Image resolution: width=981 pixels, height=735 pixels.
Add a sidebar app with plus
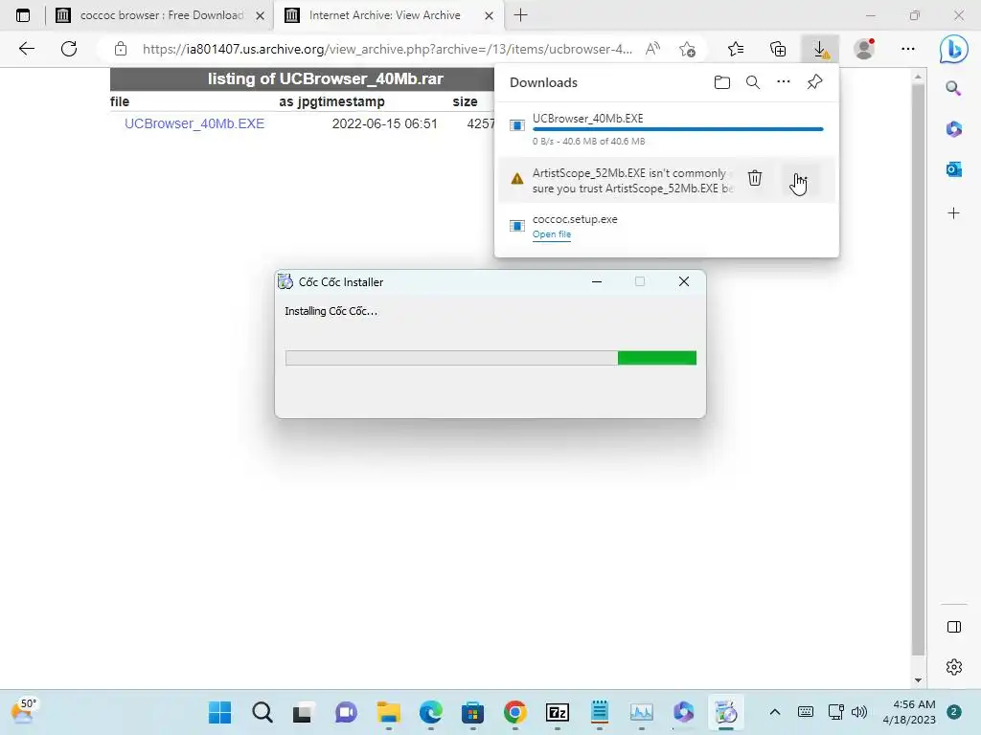953,213
